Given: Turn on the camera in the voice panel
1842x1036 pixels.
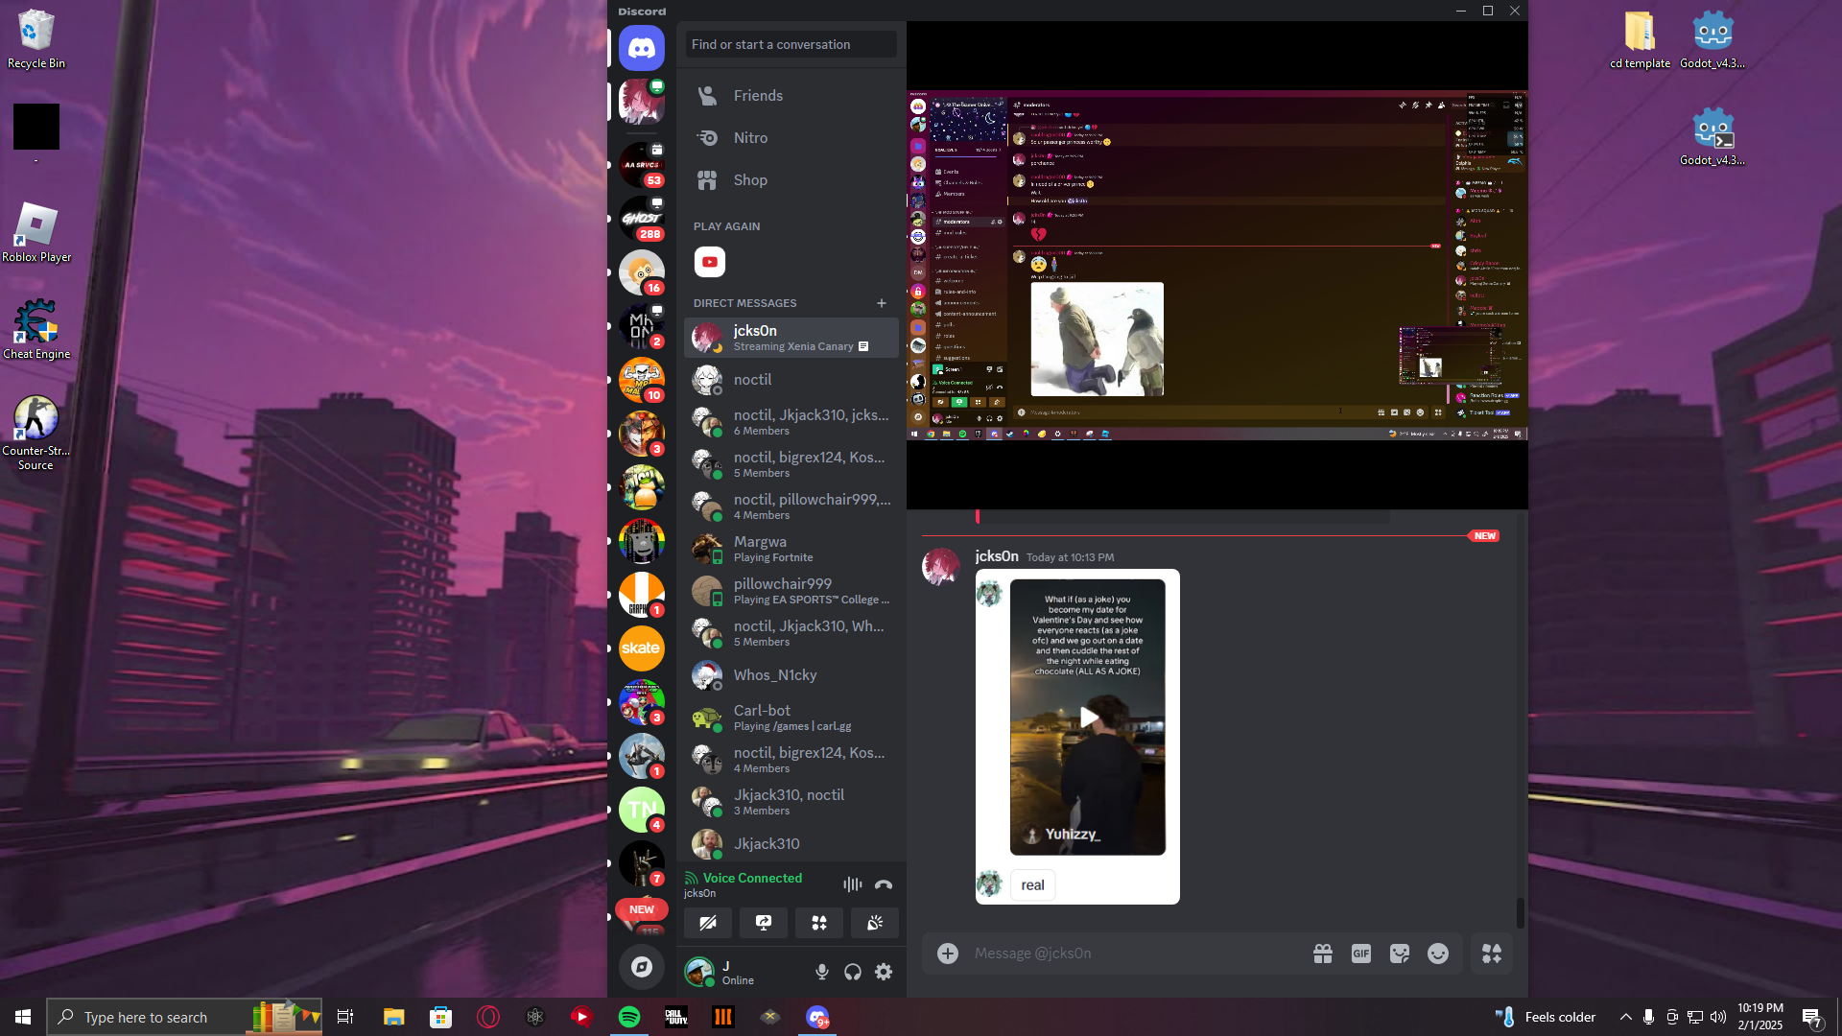Looking at the screenshot, I should coord(707,923).
